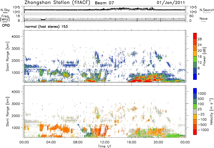This screenshot has width=214, height=148.
Task: Click the 1000 range tick in the velocity panel
Action: pos(16,128)
